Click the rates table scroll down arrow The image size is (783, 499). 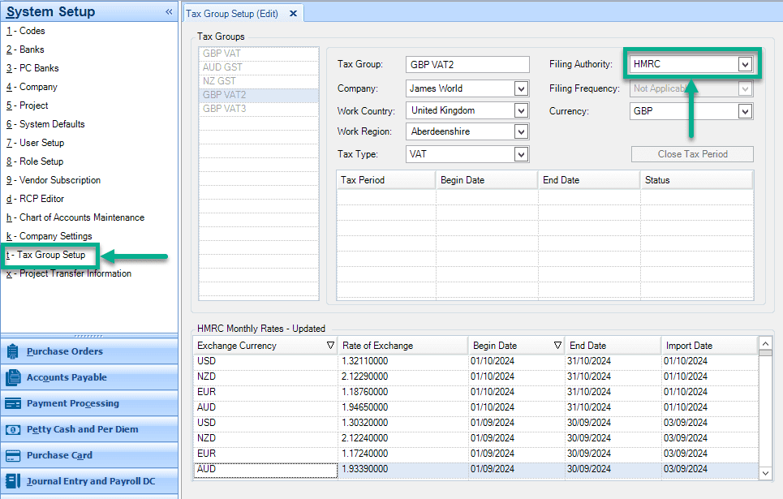coord(765,473)
